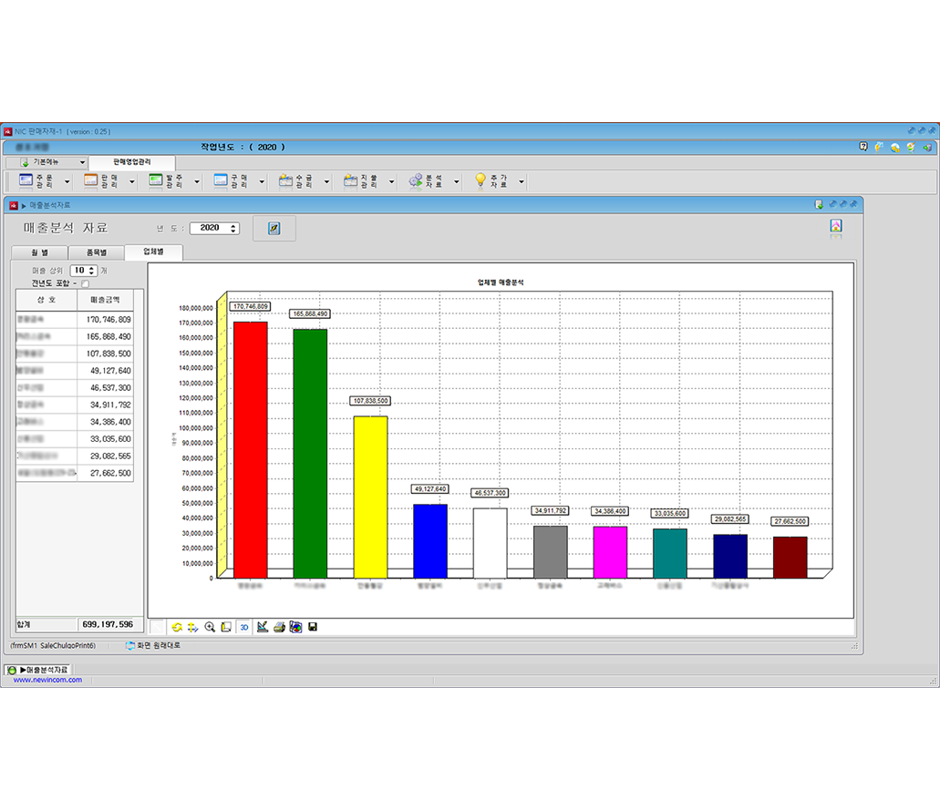This screenshot has width=940, height=810.
Task: Enable the 전년도 포함 checkbox
Action: [86, 283]
